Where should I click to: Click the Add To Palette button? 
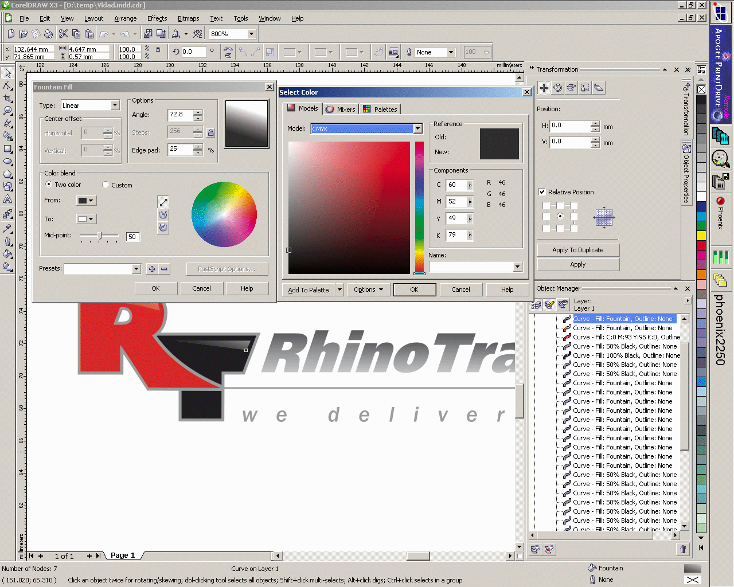(x=309, y=290)
